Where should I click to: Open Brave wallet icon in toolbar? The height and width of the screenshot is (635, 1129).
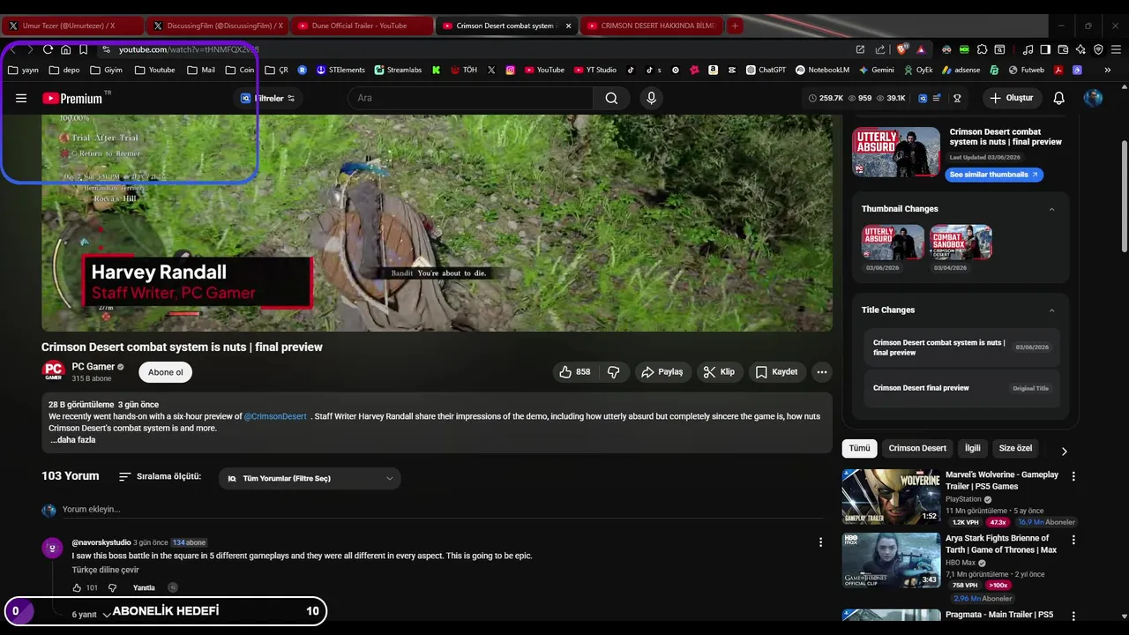click(1063, 49)
